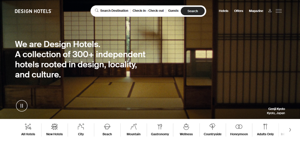Image resolution: width=300 pixels, height=141 pixels.
Task: Open the hamburger menu
Action: click(279, 11)
